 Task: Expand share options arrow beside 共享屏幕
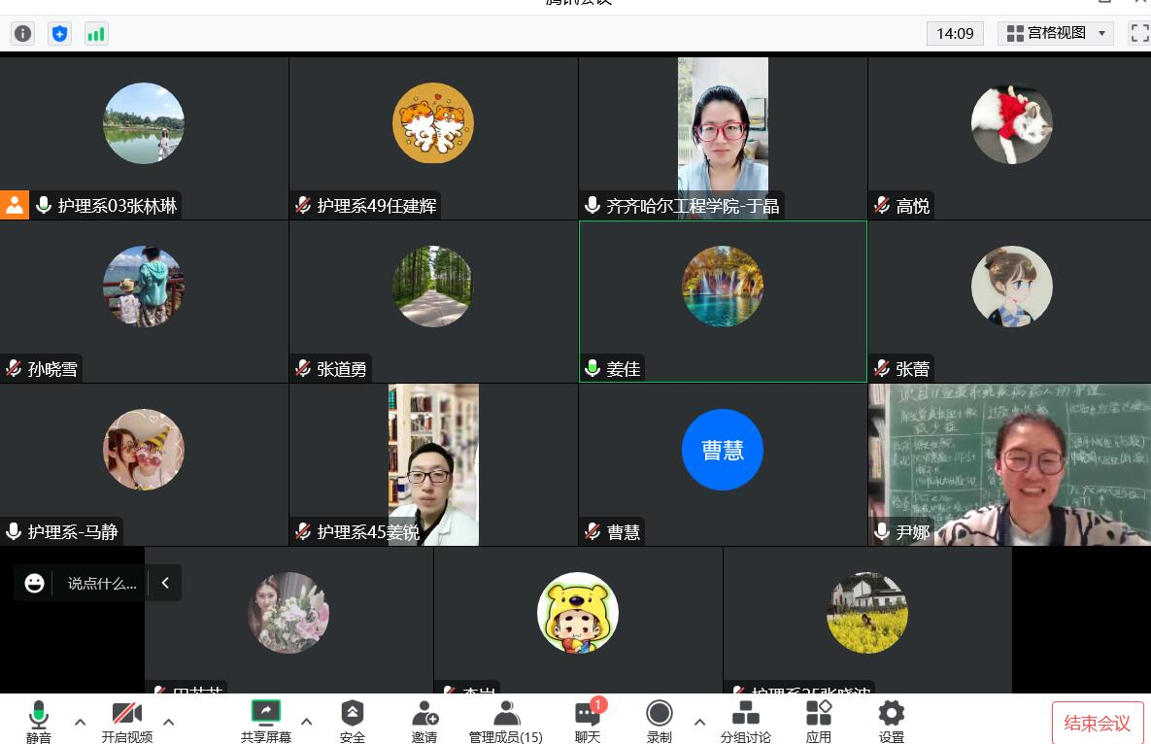[x=307, y=722]
